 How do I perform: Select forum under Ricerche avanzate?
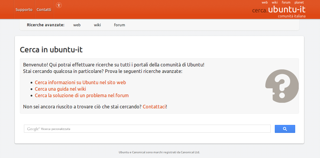120,25
